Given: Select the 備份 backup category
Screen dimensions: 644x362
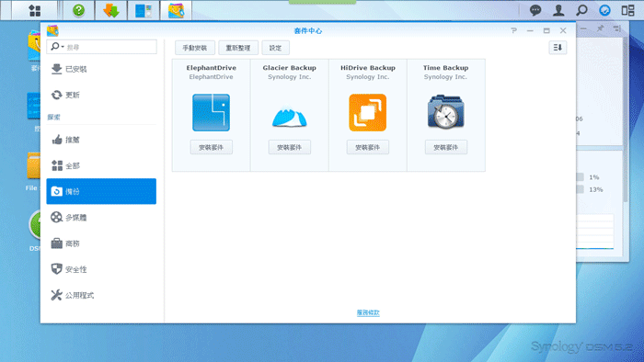Looking at the screenshot, I should [x=101, y=191].
